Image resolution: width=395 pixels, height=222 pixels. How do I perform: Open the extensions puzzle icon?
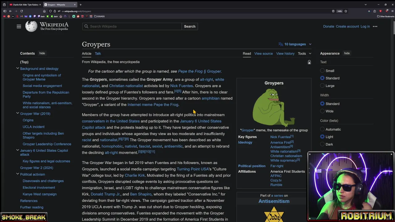(375, 11)
